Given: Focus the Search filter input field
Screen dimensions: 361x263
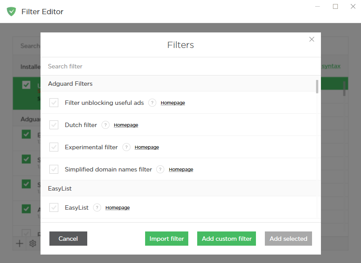Looking at the screenshot, I should tap(181, 66).
